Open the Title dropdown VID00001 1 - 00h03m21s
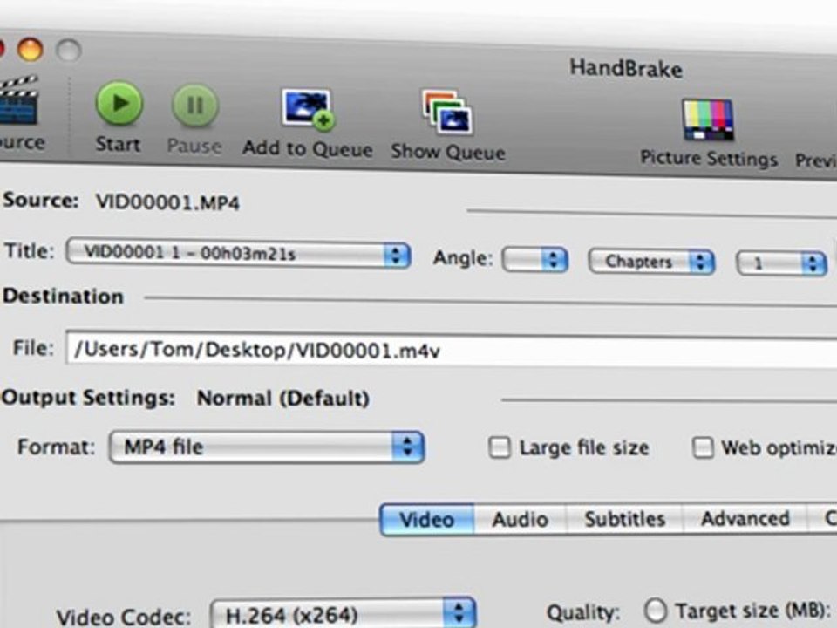The width and height of the screenshot is (837, 628). coord(238,254)
